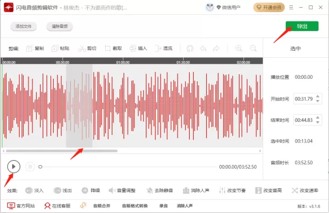Click scrollbar left arrow under waveform
The height and width of the screenshot is (213, 329).
[3, 151]
